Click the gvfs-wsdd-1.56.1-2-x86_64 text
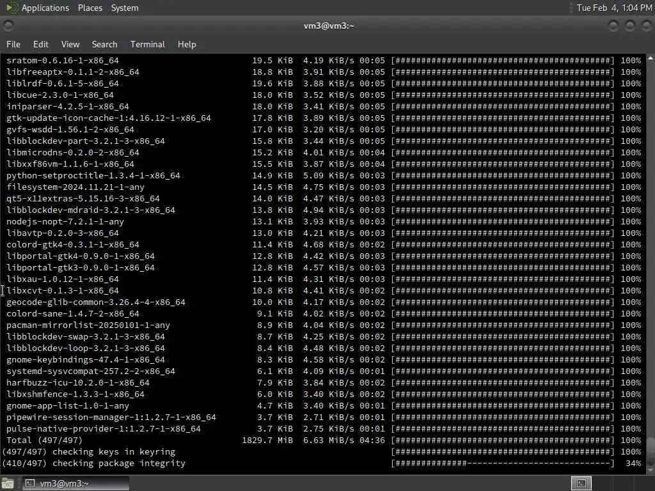 [x=70, y=129]
